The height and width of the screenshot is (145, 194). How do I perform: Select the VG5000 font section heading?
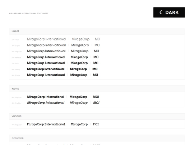[x=17, y=116]
